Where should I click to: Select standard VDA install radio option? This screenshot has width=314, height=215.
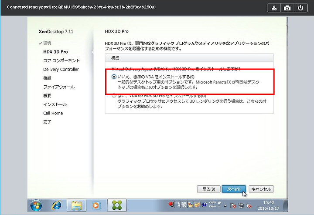coord(114,77)
